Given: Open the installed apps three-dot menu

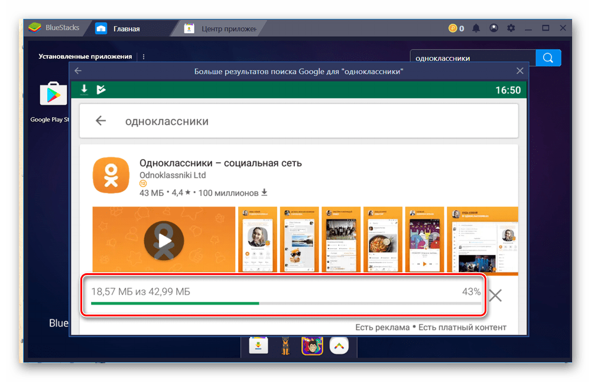Looking at the screenshot, I should pos(144,57).
